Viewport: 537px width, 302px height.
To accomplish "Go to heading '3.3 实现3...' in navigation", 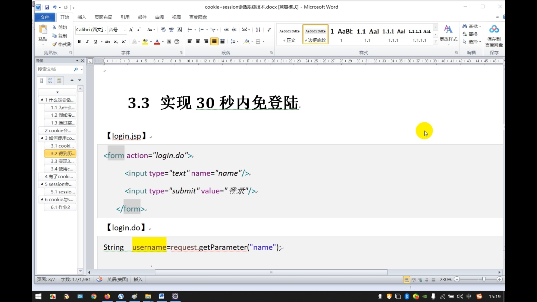I will [60, 161].
